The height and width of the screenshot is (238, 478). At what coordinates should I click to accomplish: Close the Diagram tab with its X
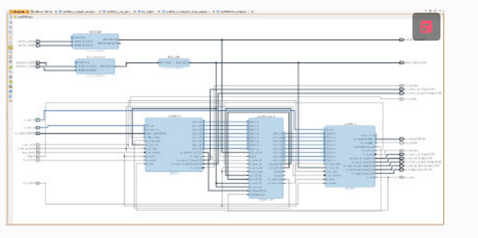coord(27,11)
